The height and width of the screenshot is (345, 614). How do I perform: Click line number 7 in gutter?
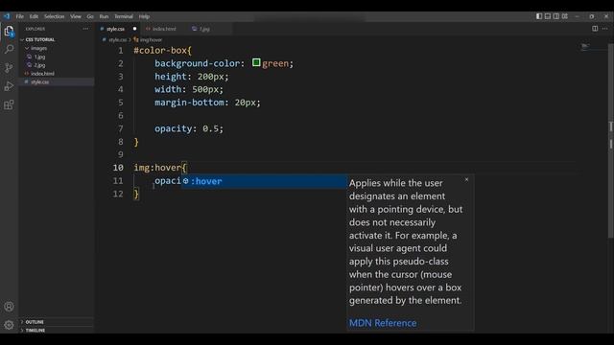coord(121,128)
